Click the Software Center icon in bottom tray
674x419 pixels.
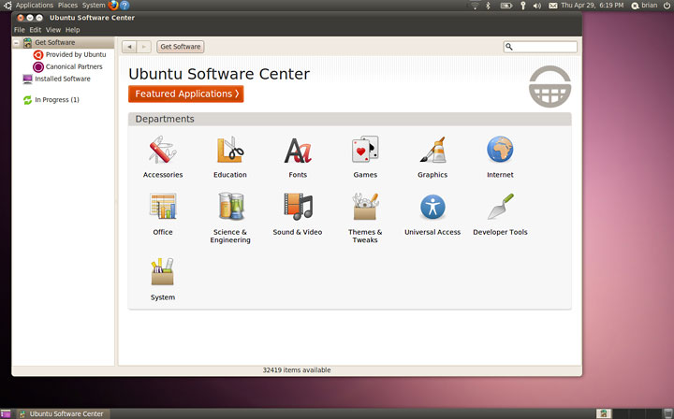(604, 413)
